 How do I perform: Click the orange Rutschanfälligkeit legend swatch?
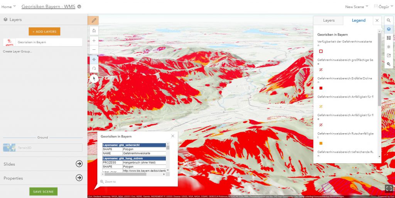click(321, 143)
